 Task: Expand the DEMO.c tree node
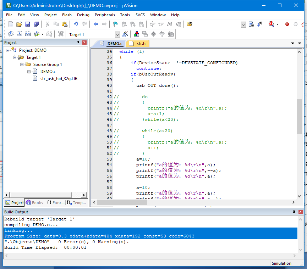coord(29,72)
